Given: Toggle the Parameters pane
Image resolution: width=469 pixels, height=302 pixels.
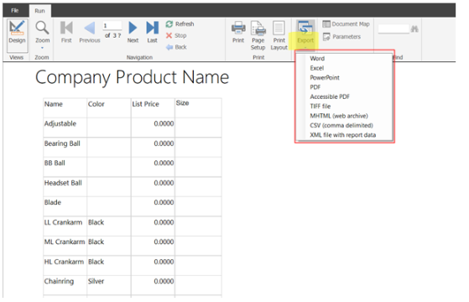Looking at the screenshot, I should [x=341, y=37].
